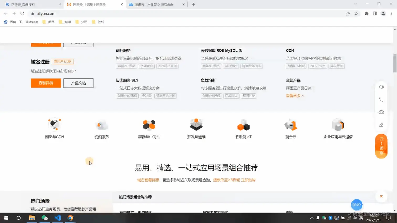The width and height of the screenshot is (397, 223).
Task: Open feedback with the pencil icon
Action: pos(381,125)
